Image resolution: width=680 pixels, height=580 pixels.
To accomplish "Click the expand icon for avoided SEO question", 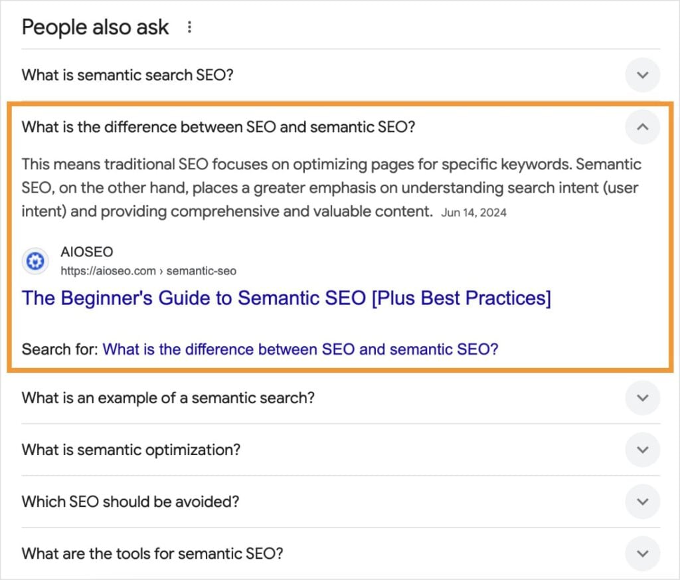I will tap(642, 502).
